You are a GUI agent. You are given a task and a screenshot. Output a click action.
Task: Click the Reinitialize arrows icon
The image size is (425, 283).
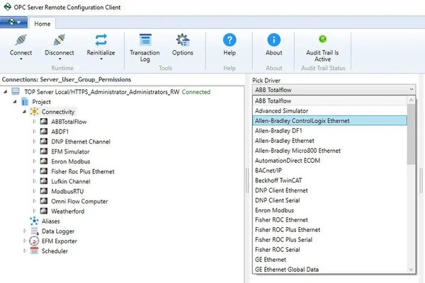[101, 40]
